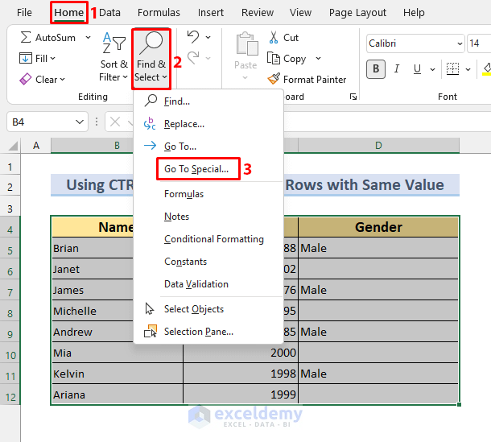Screen dimensions: 491x442
Task: Click the cell containing Ariana
Action: pyautogui.click(x=118, y=394)
